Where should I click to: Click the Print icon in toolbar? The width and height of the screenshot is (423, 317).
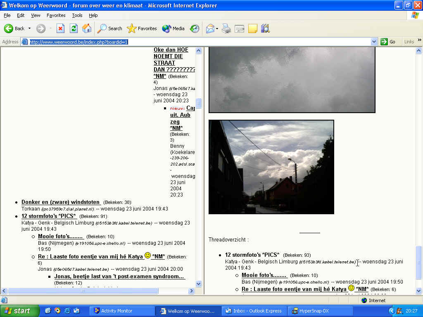point(226,28)
